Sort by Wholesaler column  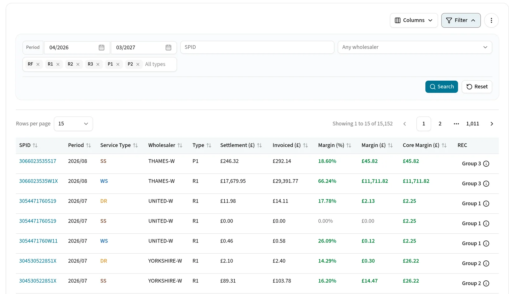[180, 145]
